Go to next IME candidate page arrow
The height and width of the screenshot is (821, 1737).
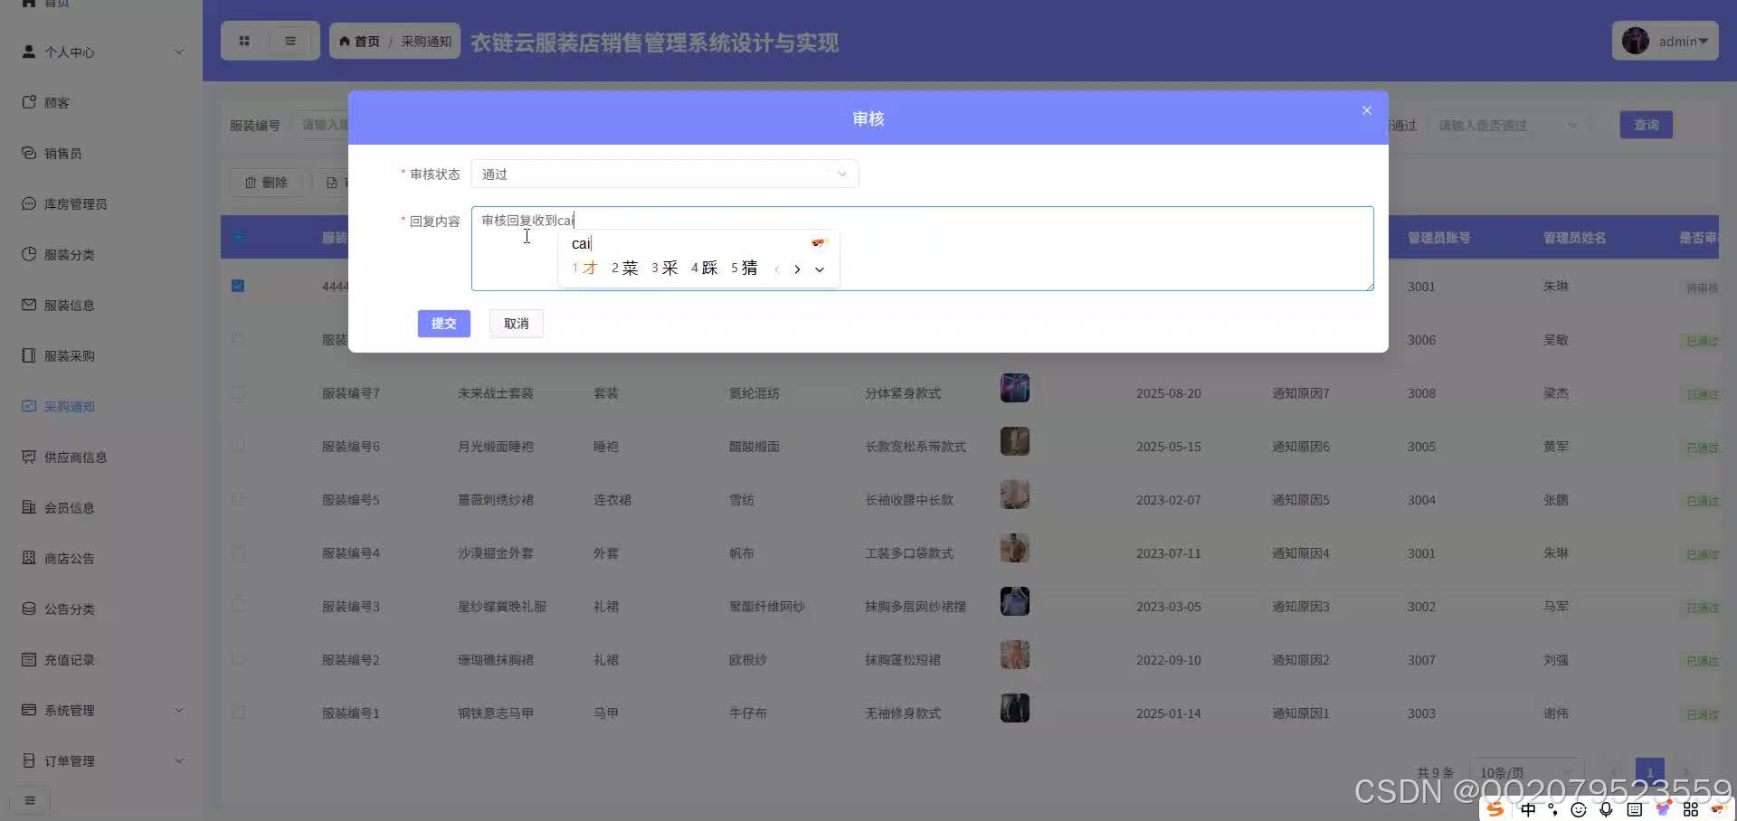[797, 269]
